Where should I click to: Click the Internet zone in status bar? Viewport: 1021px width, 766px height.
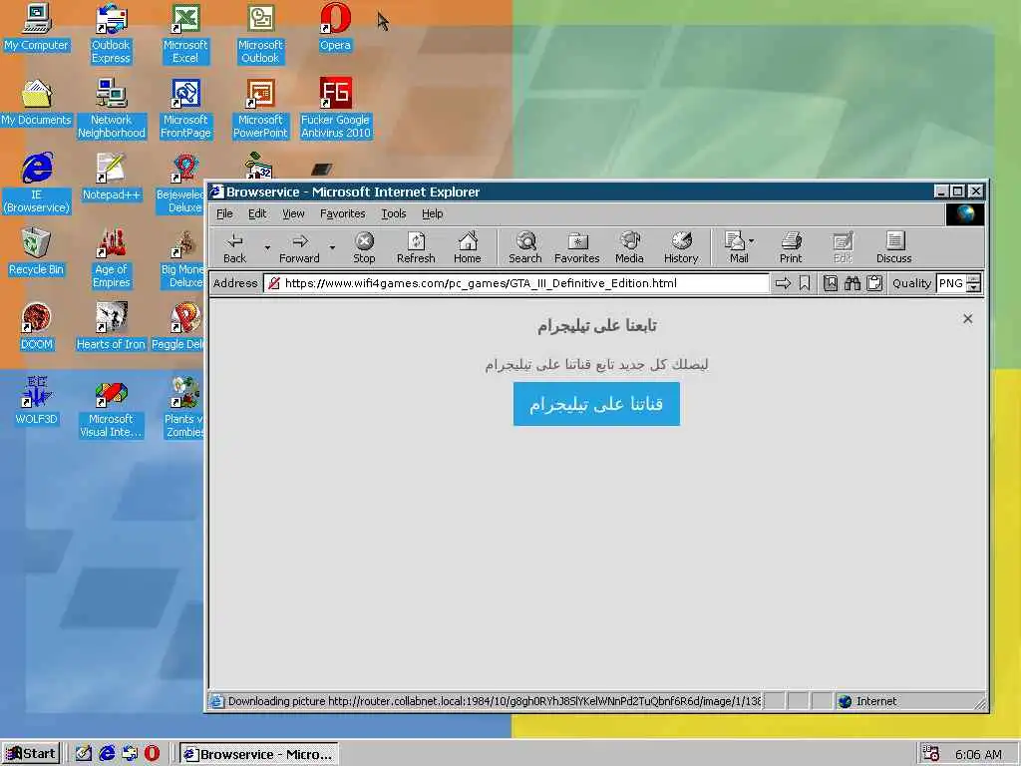point(875,701)
